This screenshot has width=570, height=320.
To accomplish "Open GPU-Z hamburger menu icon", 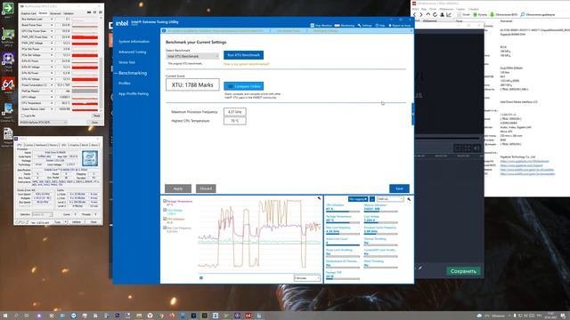I will pos(101,12).
